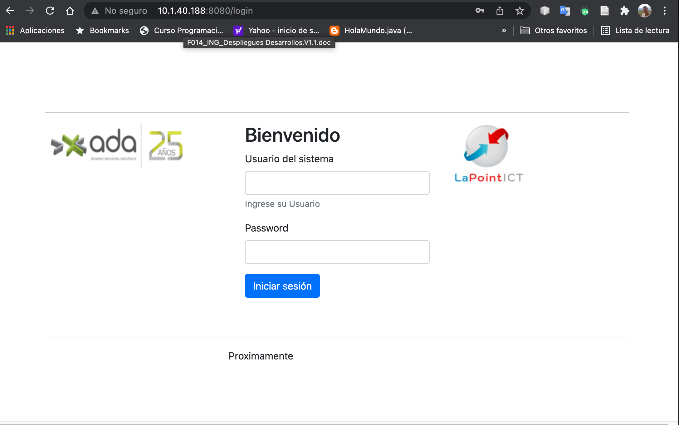Open the extensions puzzle icon
The width and height of the screenshot is (679, 425).
[624, 11]
